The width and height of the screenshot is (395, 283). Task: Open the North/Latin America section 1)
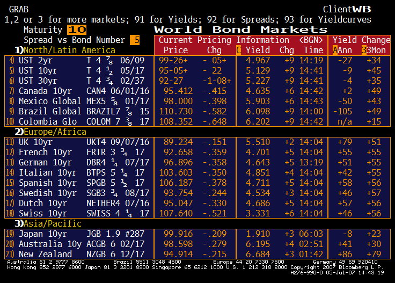(65, 50)
